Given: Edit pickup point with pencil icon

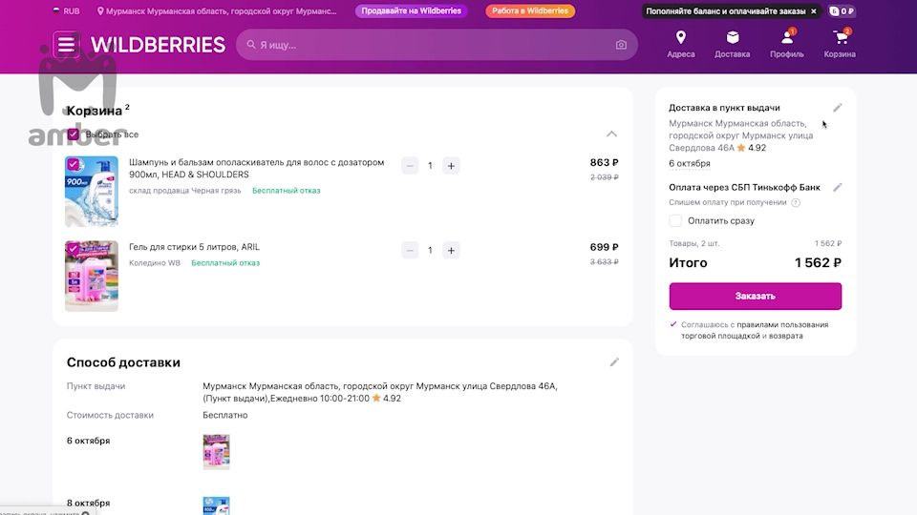Looking at the screenshot, I should click(x=838, y=108).
